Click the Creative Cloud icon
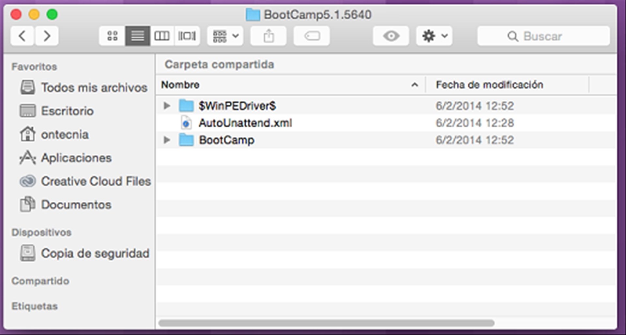 (x=28, y=181)
